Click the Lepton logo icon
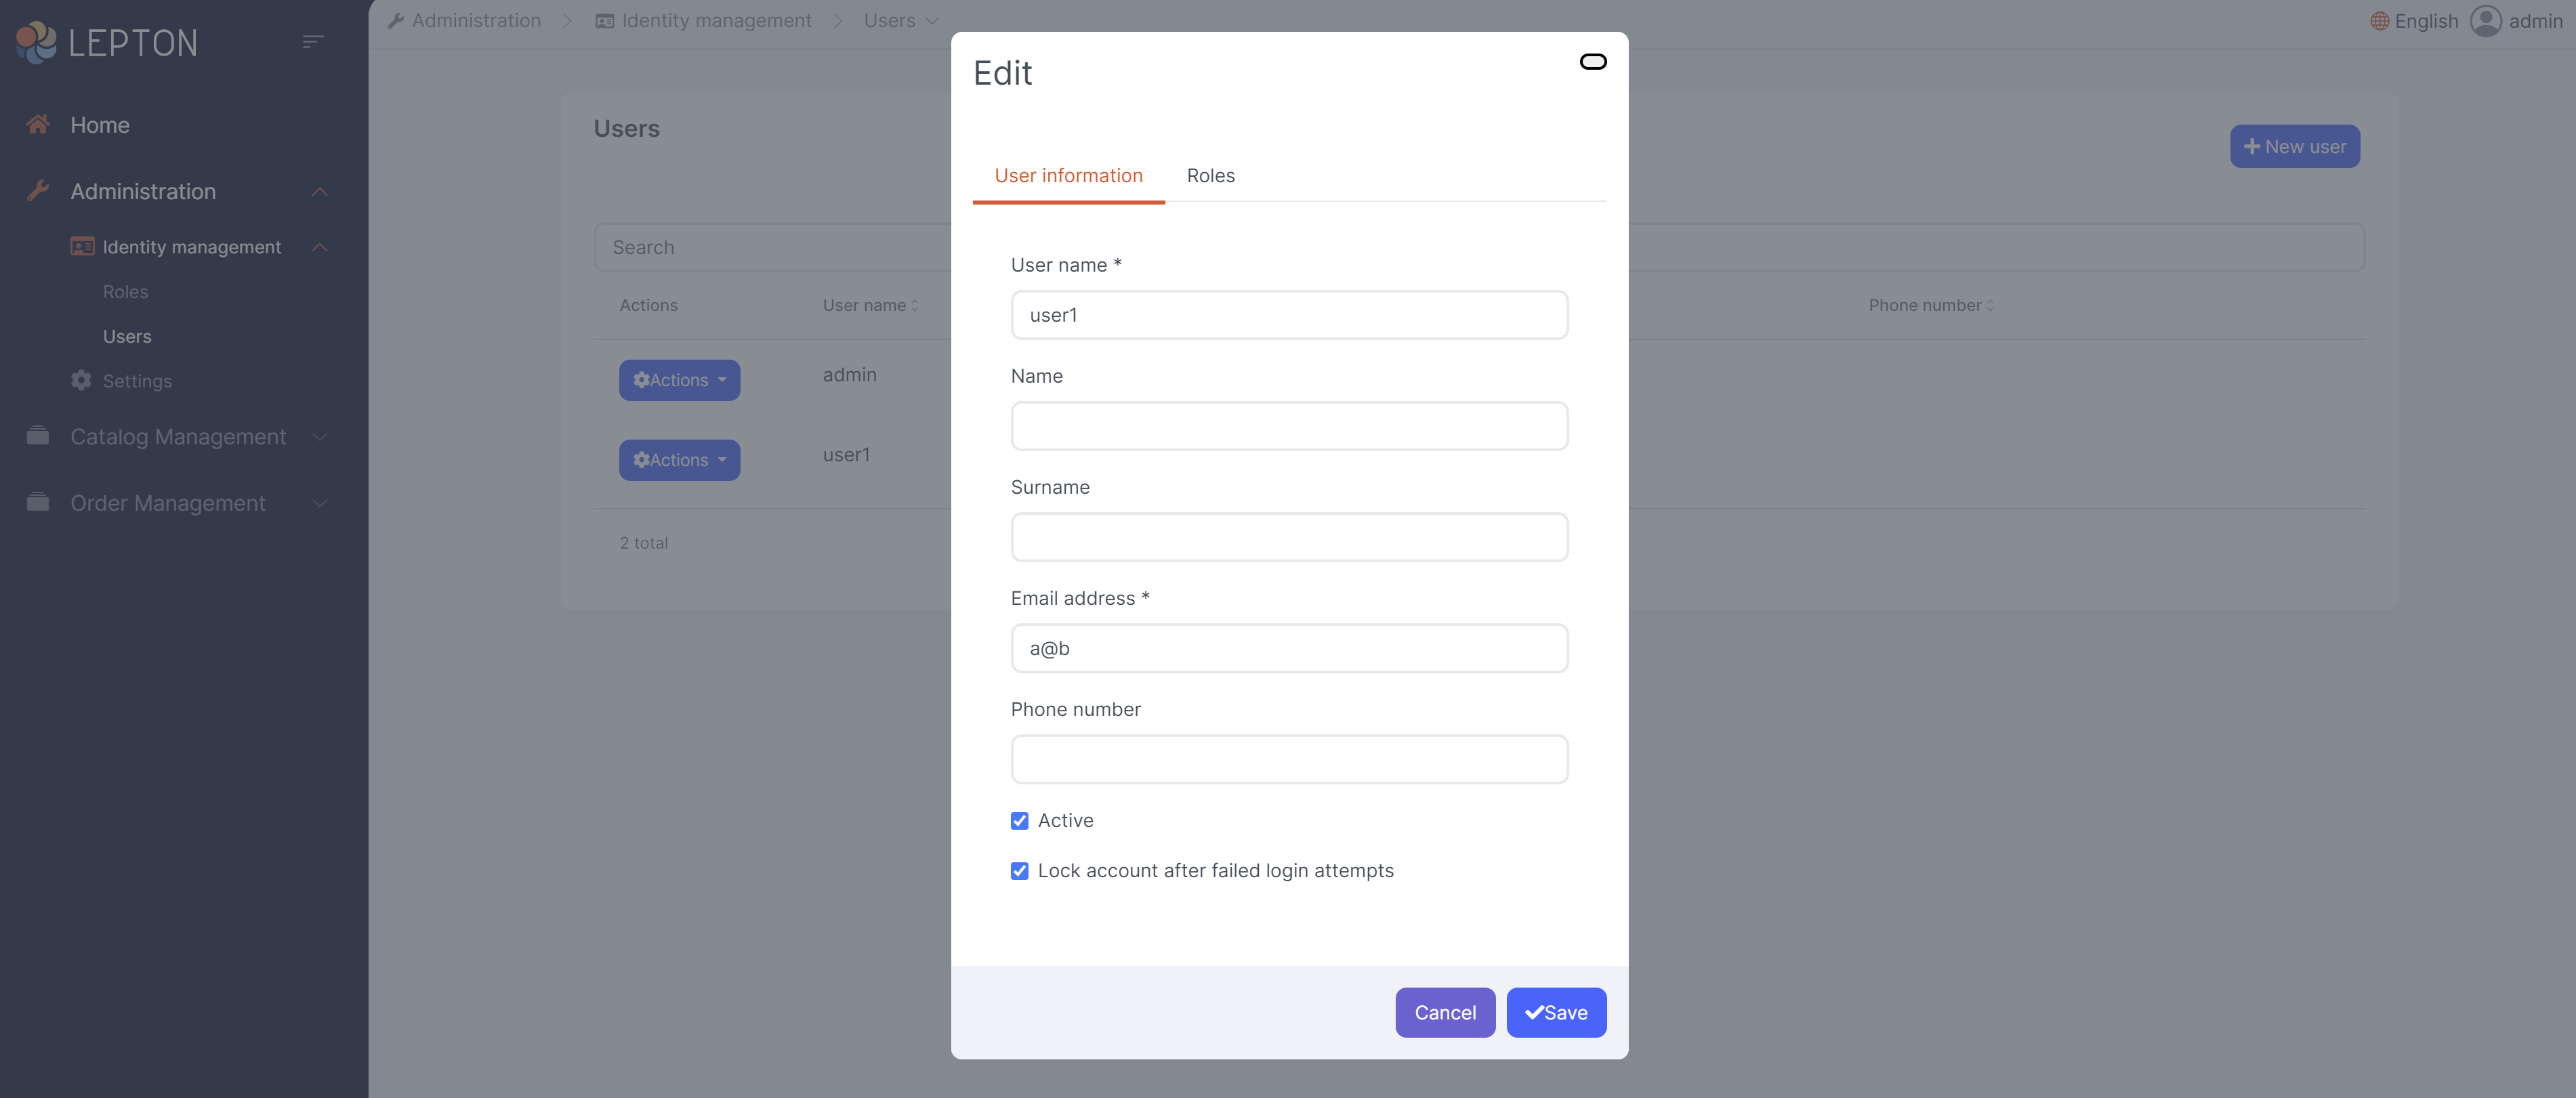This screenshot has width=2576, height=1098. click(x=36, y=42)
